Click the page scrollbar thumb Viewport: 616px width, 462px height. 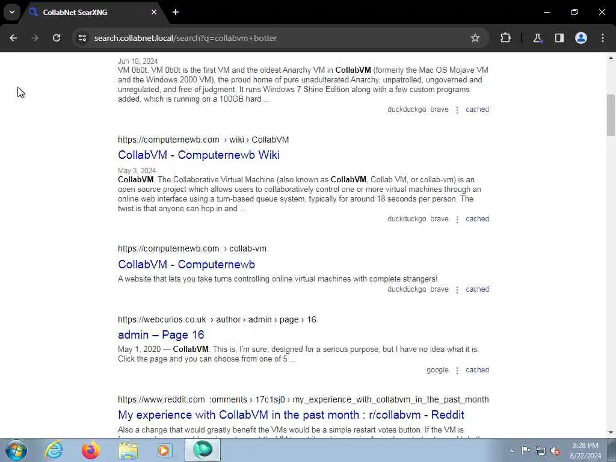pos(611,115)
